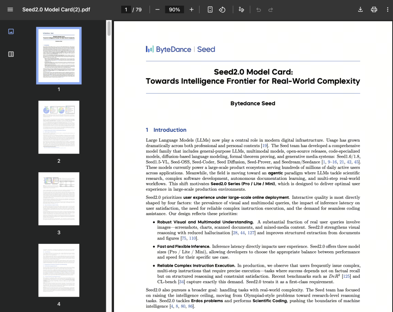Viewport: 393px width, 312px height.
Task: Click the zoom out minus button
Action: [157, 9]
